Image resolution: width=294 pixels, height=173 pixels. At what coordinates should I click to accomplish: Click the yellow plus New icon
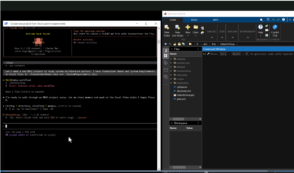point(188,27)
